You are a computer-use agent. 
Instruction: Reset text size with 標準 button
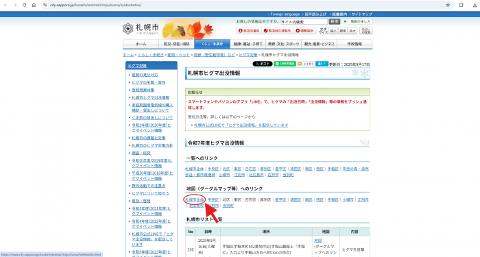pyautogui.click(x=343, y=31)
